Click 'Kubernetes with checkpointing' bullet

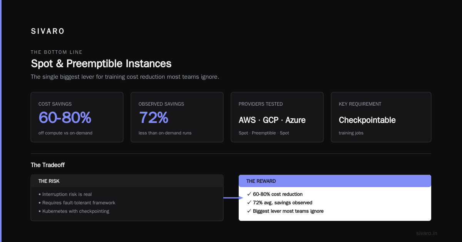tap(74, 211)
